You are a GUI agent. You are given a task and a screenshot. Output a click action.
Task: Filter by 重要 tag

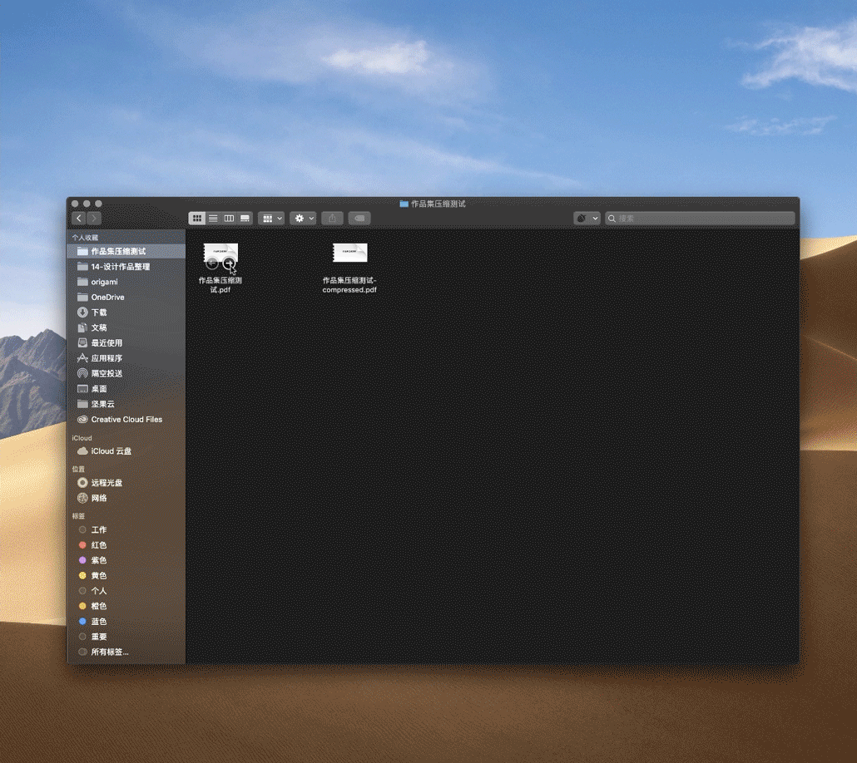126,637
